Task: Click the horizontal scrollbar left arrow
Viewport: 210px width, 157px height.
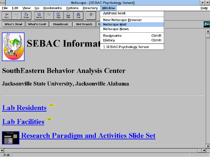Action: [x=2, y=150]
